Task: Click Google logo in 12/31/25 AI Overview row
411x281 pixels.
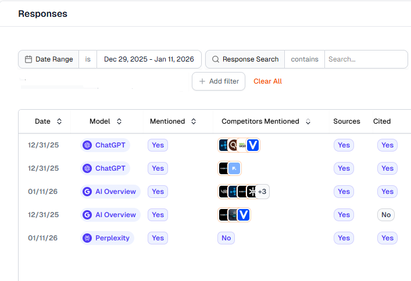Action: [x=87, y=215]
